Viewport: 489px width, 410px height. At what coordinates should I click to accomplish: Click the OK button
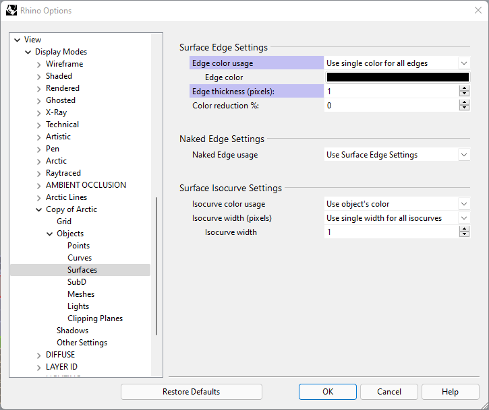[x=327, y=392]
